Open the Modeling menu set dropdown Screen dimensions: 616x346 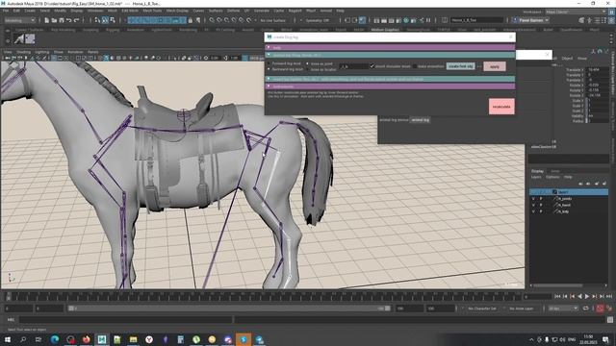point(19,20)
